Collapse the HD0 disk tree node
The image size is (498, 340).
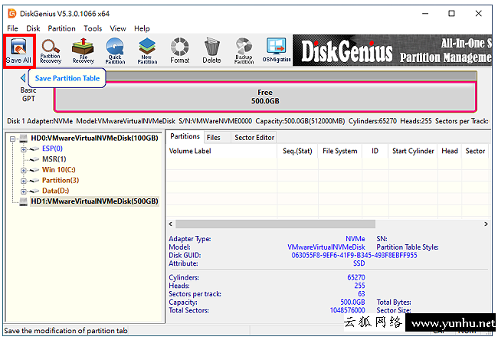(x=13, y=139)
